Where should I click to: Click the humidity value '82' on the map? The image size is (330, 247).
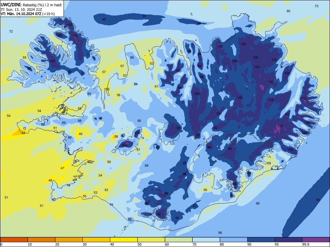point(54,200)
